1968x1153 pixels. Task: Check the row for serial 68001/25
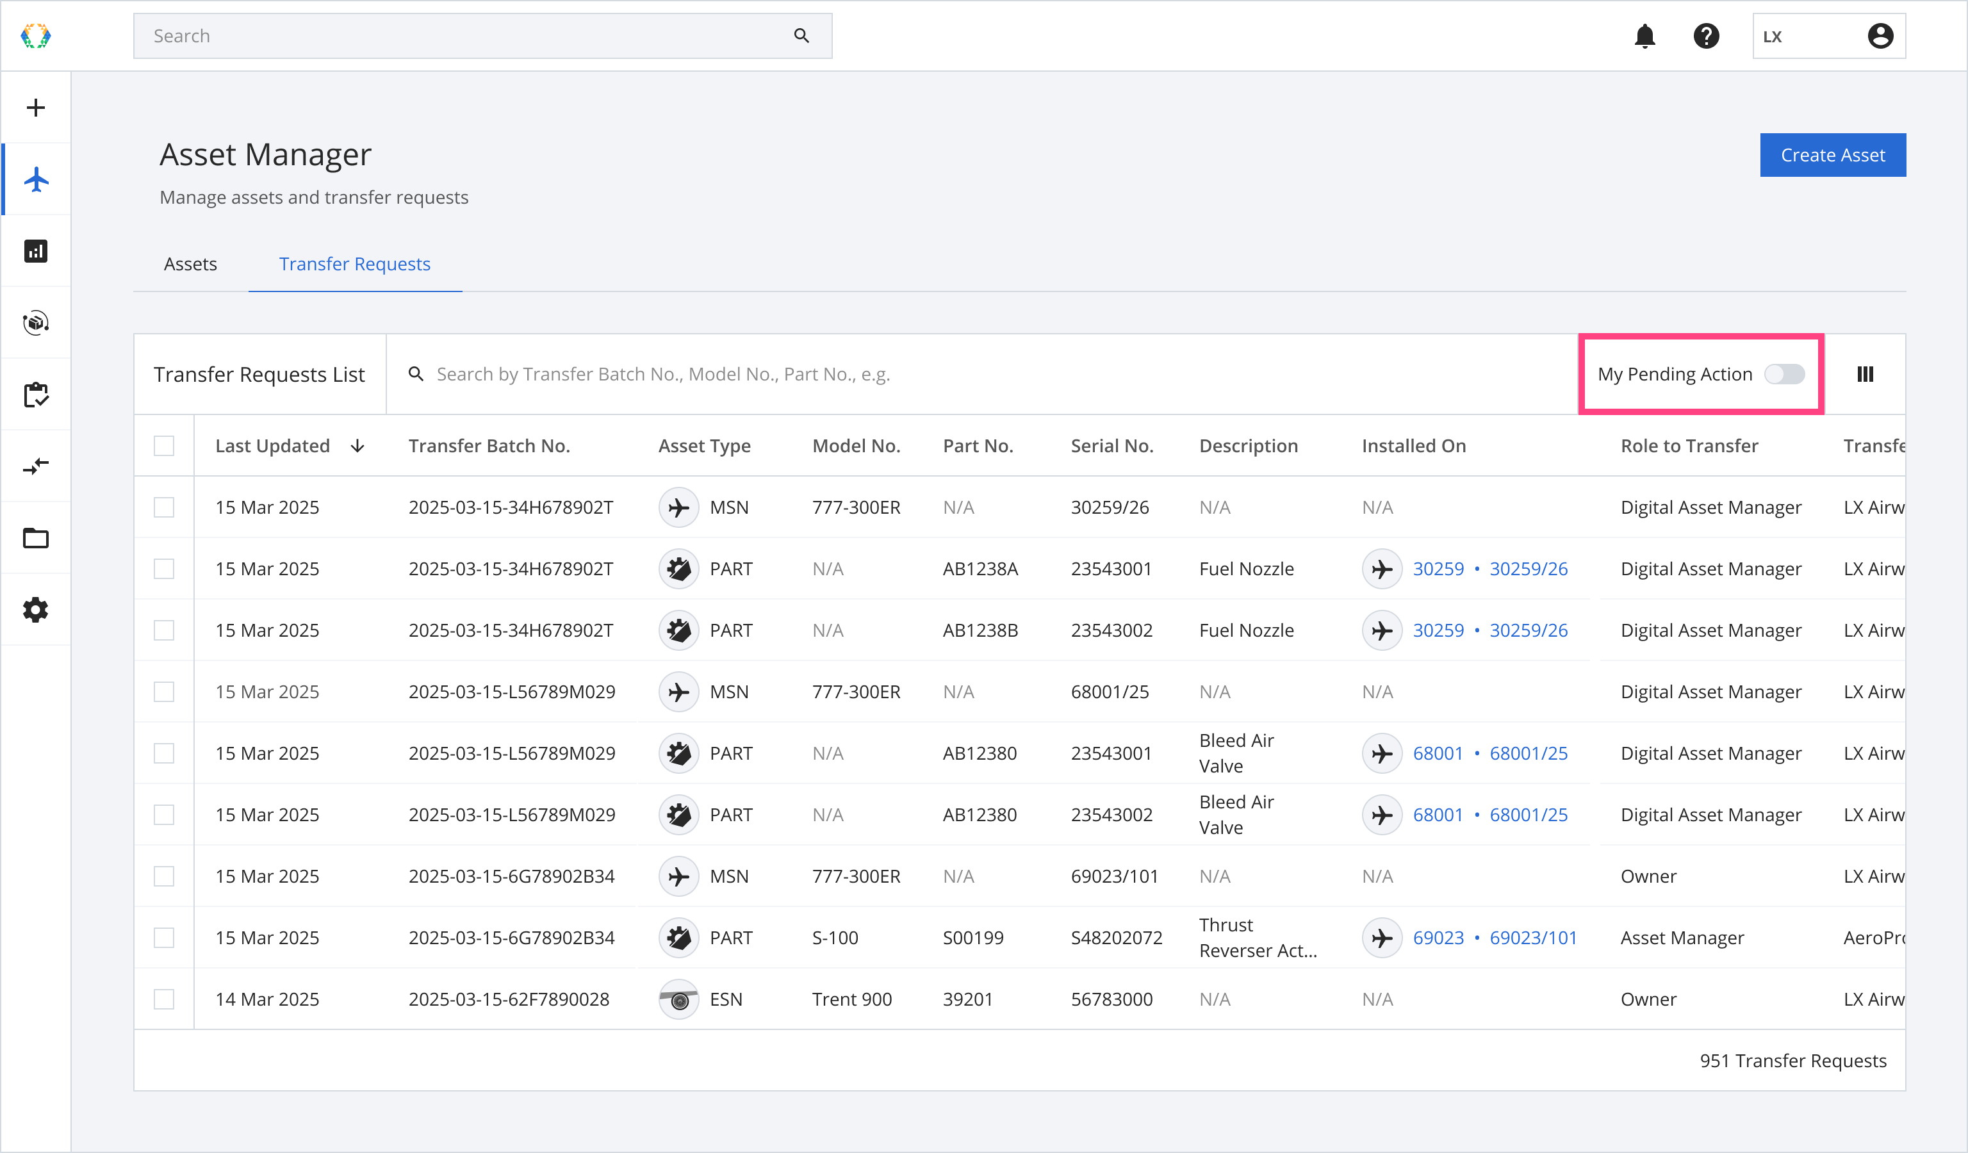click(x=164, y=692)
